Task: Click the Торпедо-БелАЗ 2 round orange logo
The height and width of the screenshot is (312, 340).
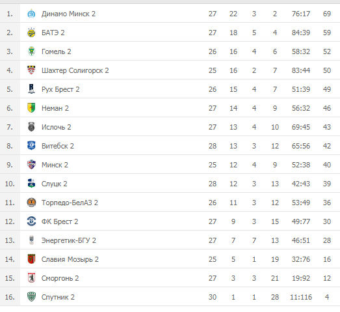Action: (x=31, y=203)
